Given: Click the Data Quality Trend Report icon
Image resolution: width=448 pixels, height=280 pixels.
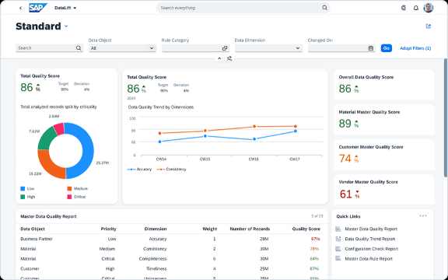Looking at the screenshot, I should pos(338,239).
